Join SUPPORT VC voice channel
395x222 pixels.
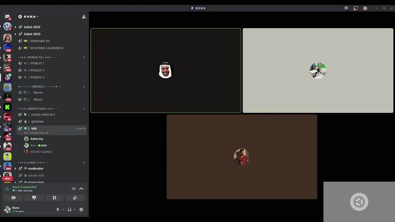pos(52,41)
